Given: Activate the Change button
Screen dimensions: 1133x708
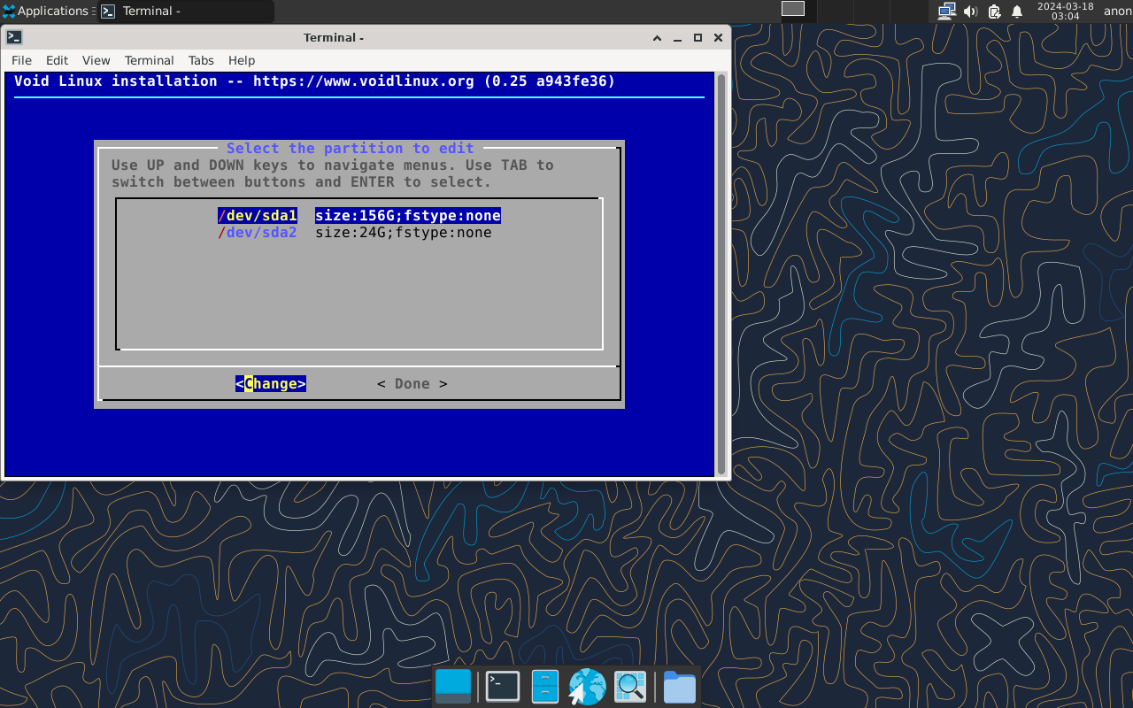Looking at the screenshot, I should [271, 384].
